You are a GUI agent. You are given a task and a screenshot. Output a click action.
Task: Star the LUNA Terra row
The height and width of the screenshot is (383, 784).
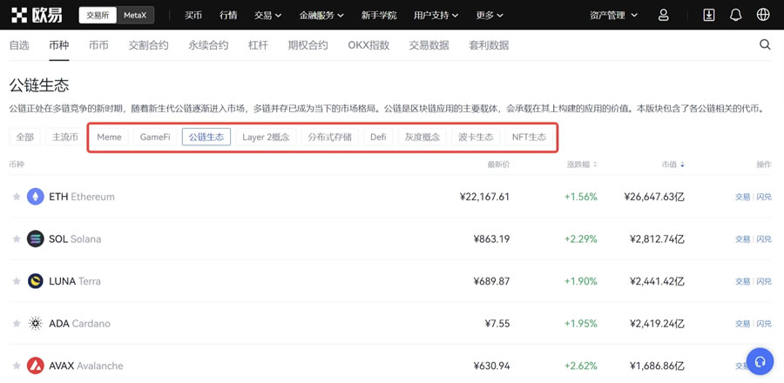point(16,281)
